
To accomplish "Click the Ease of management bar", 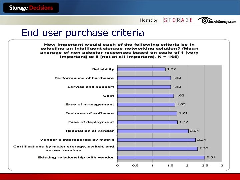I will coord(146,105).
